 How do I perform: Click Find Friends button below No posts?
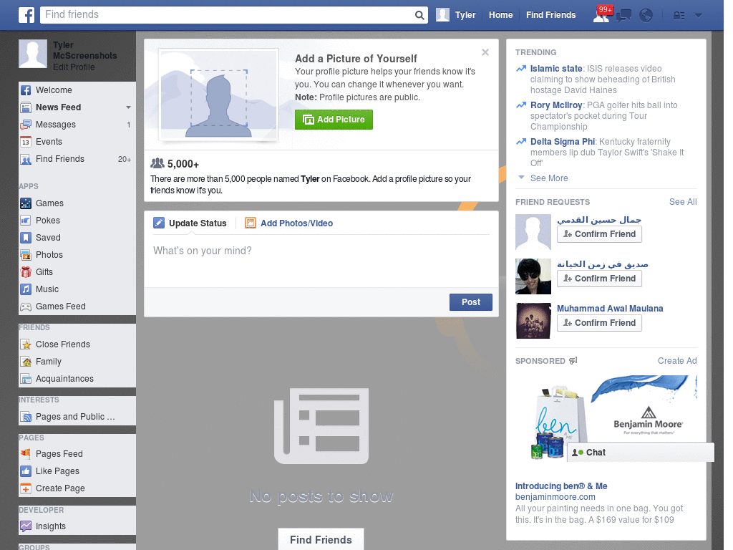[x=321, y=540]
